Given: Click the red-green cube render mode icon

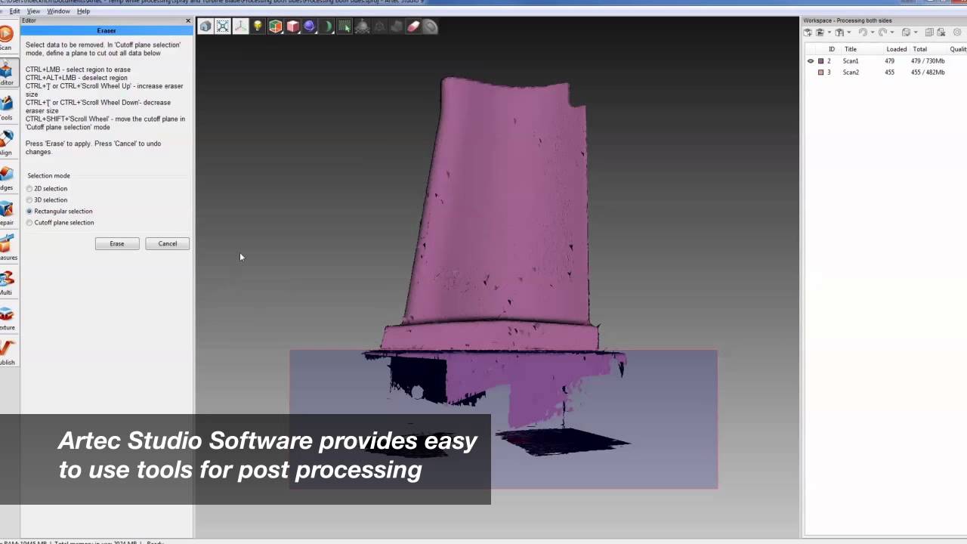Looking at the screenshot, I should point(275,26).
